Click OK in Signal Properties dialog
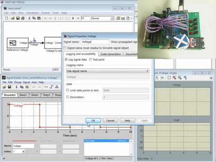The width and height of the screenshot is (216, 162). click(x=93, y=121)
